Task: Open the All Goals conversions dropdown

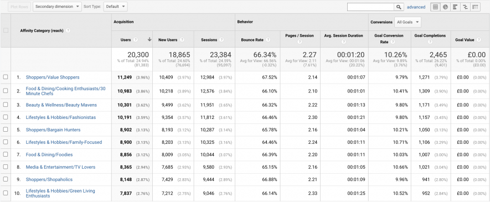Action: pyautogui.click(x=408, y=22)
